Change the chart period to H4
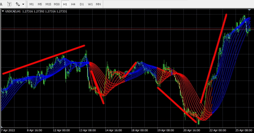This screenshot has width=254, height=133. click(x=73, y=4)
